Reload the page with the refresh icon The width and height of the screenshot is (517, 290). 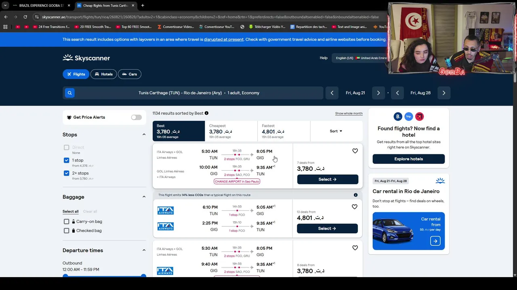click(x=25, y=17)
